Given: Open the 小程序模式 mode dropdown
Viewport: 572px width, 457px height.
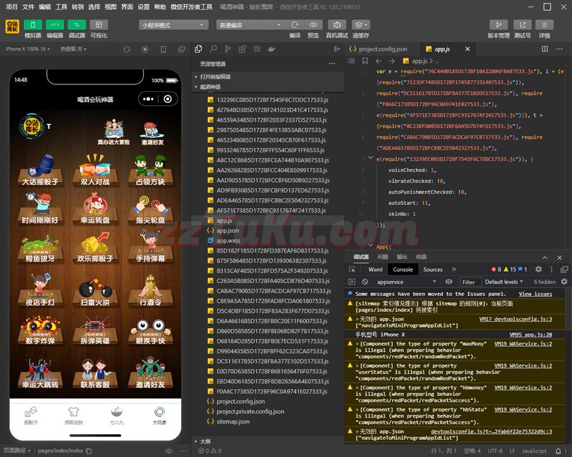Looking at the screenshot, I should click(x=174, y=25).
